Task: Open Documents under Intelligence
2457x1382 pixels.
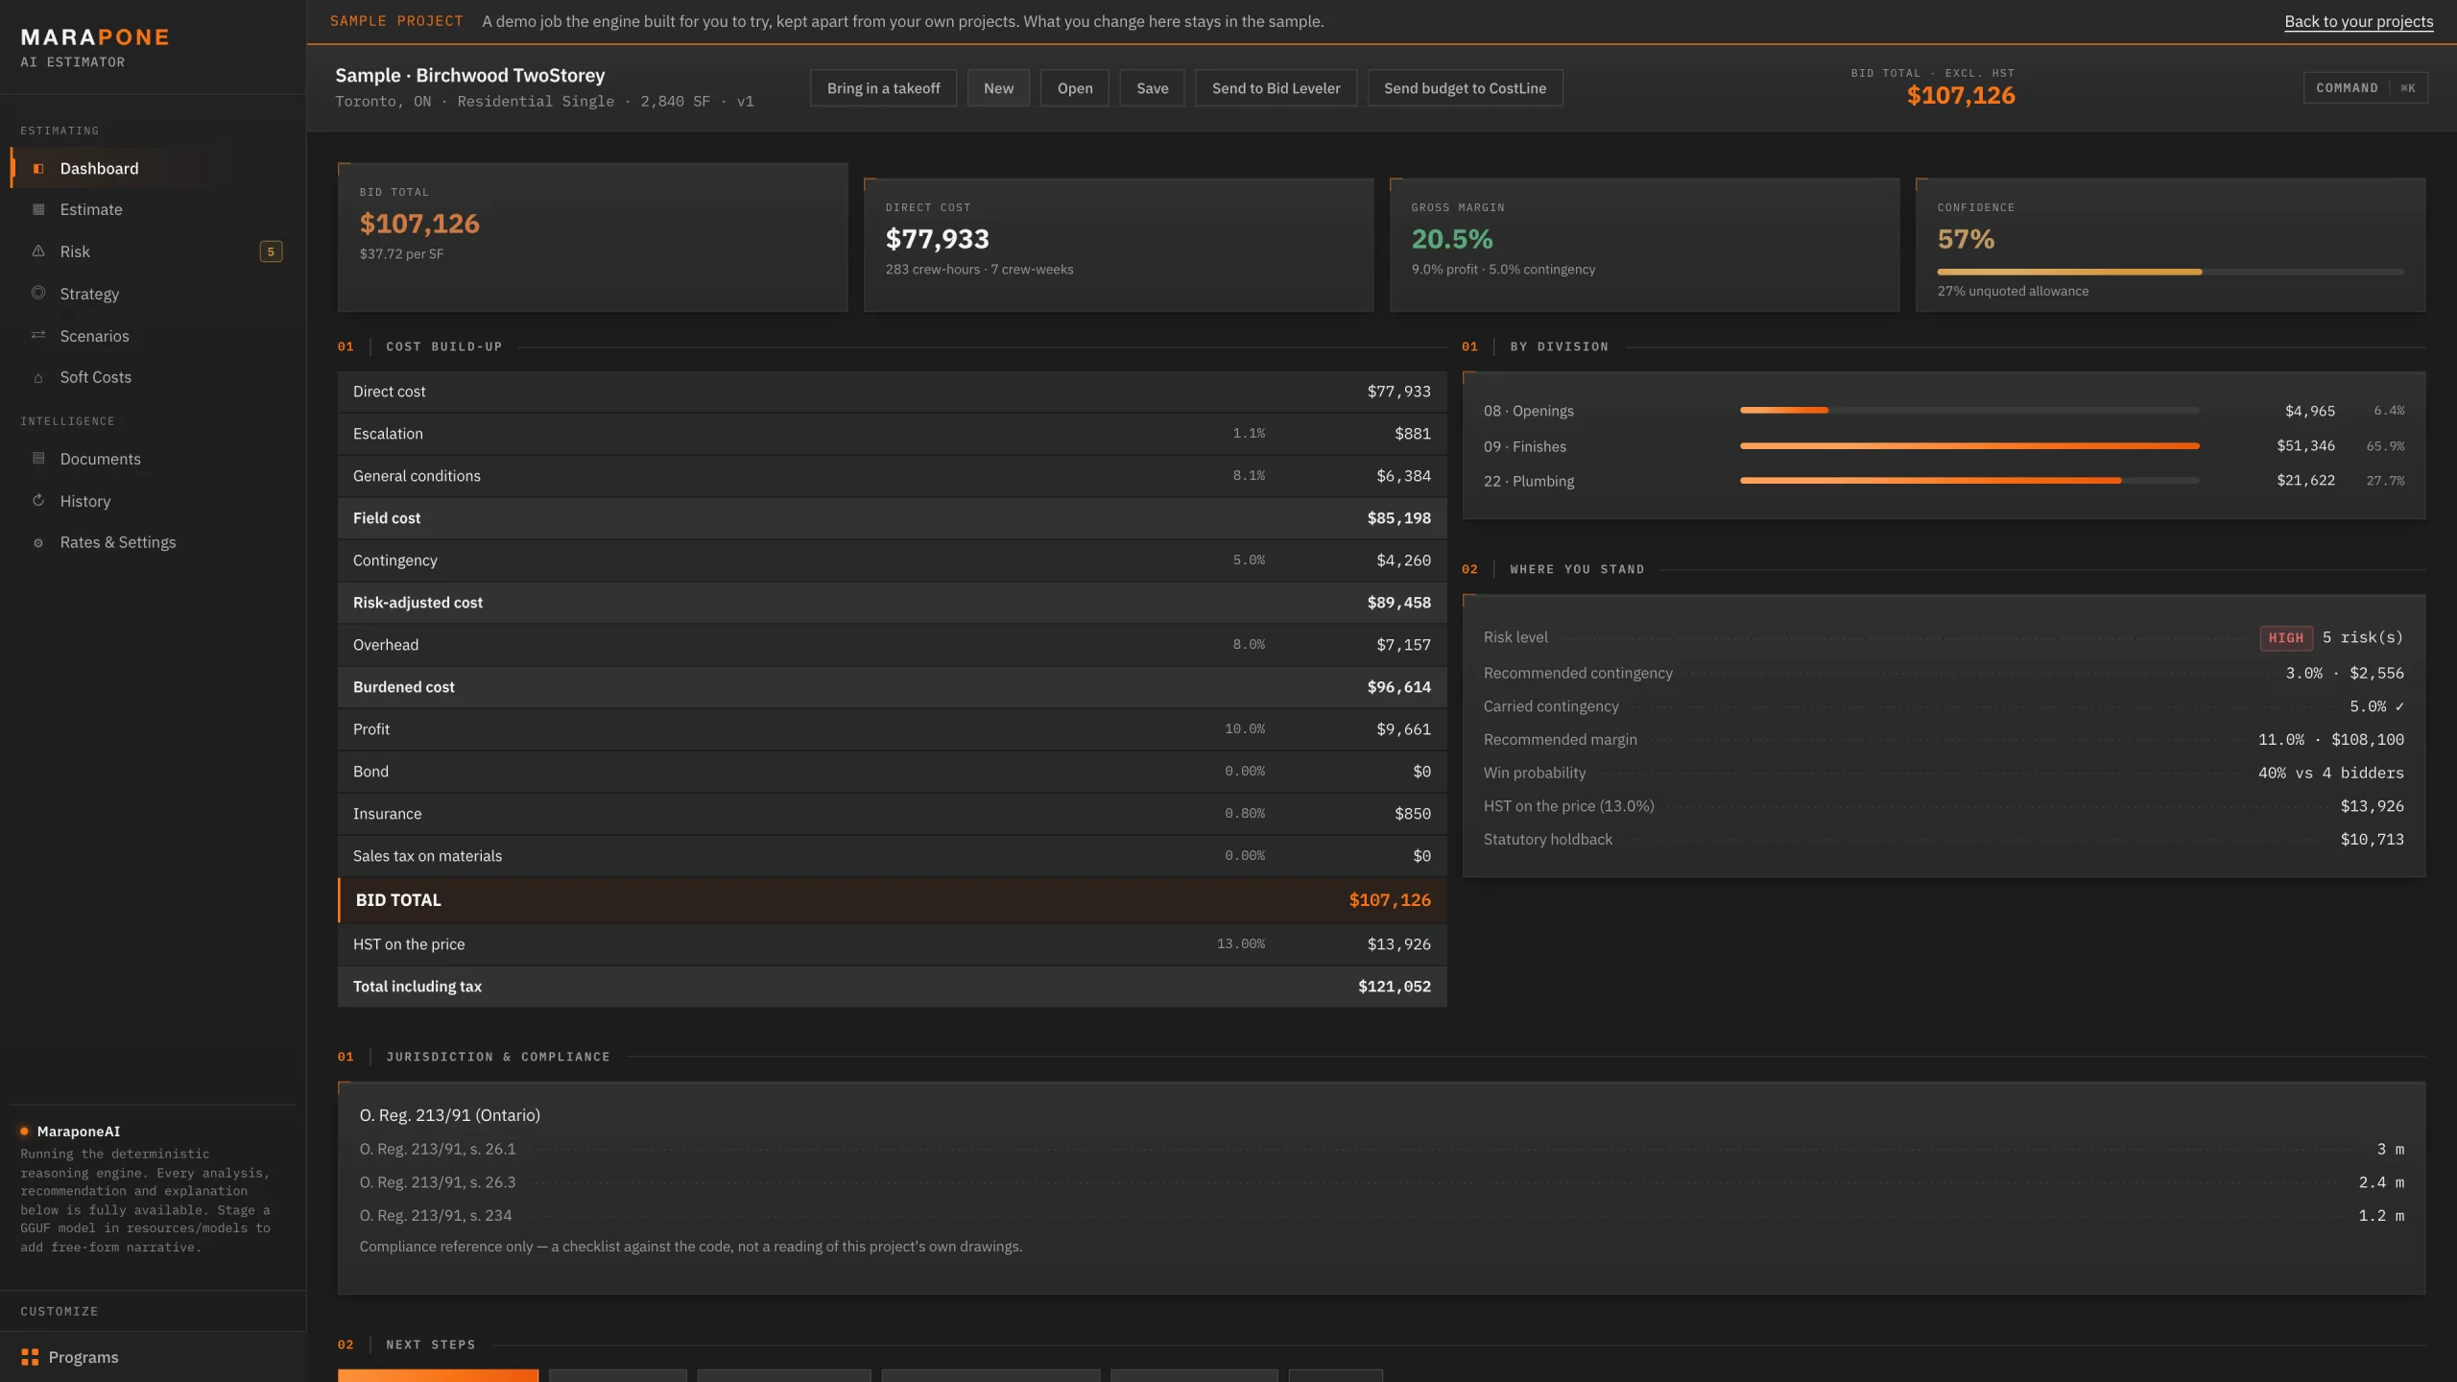Action: (x=154, y=459)
